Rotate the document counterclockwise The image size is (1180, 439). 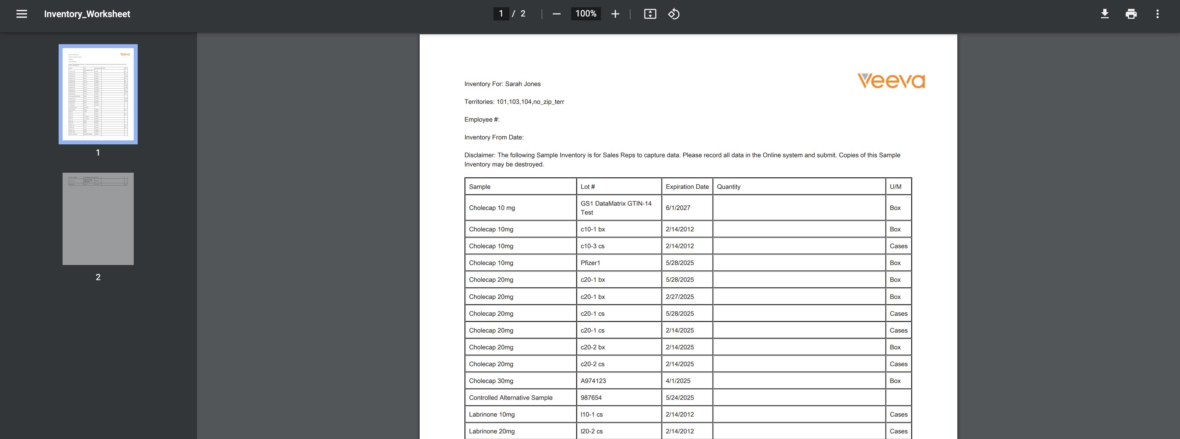coord(674,14)
